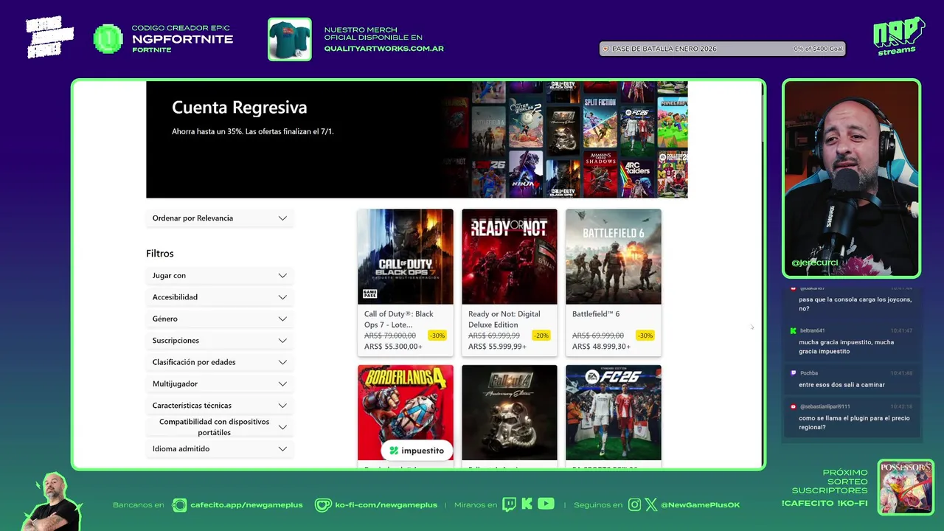The height and width of the screenshot is (531, 944).
Task: Click the Pase de Batalla Enero 2026 goal bar
Action: (722, 49)
